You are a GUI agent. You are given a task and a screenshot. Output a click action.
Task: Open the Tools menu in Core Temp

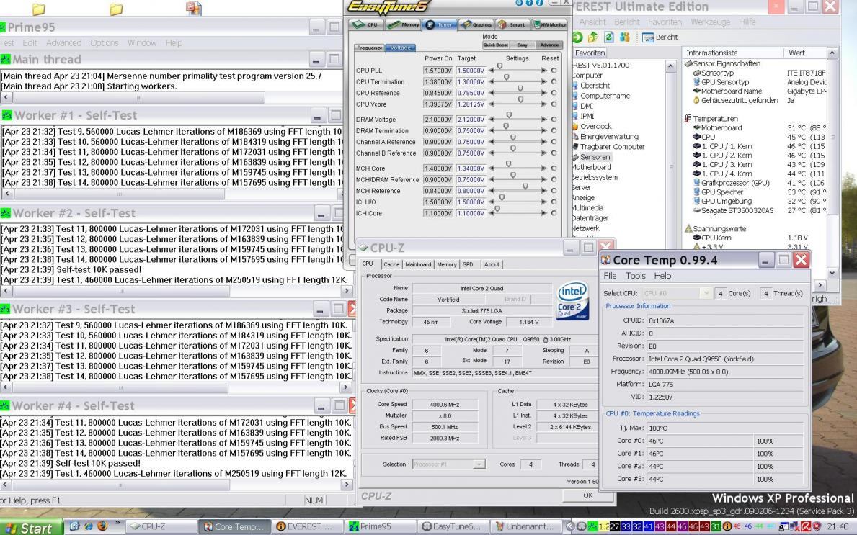pos(635,276)
